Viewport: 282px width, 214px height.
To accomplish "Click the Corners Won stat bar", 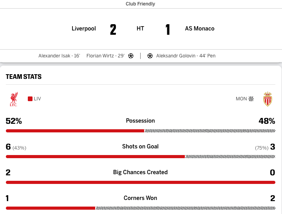I will [141, 208].
